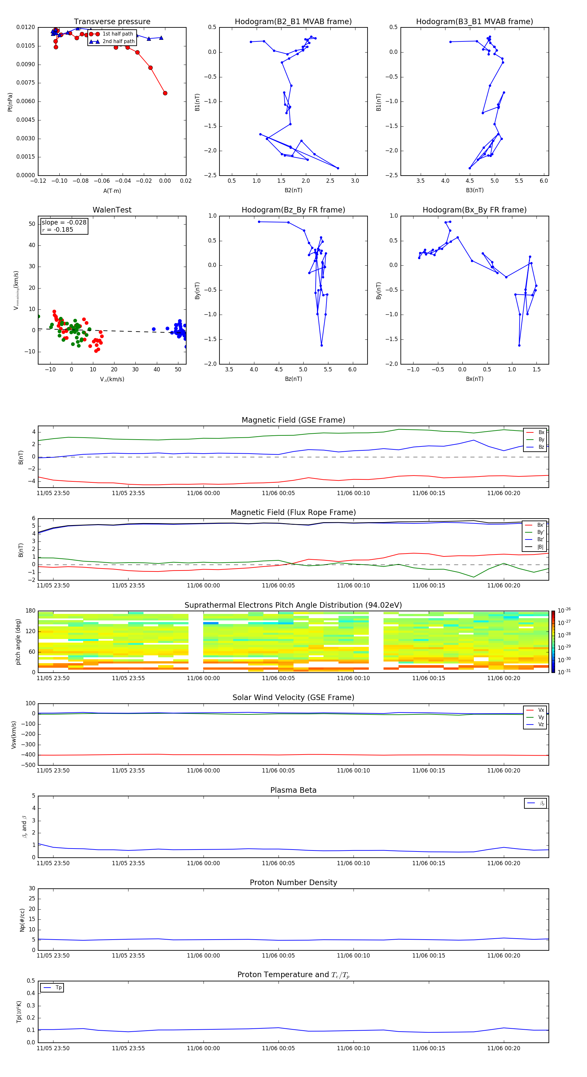This screenshot has width=587, height=1077.
Task: Click the 'Plasma Beta' panel title
Action: coord(293,790)
